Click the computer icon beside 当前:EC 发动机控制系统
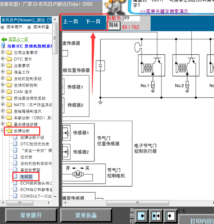214x224 pixels. (x=3, y=45)
